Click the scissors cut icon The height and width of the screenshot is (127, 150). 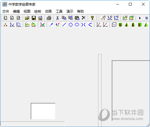57,18
